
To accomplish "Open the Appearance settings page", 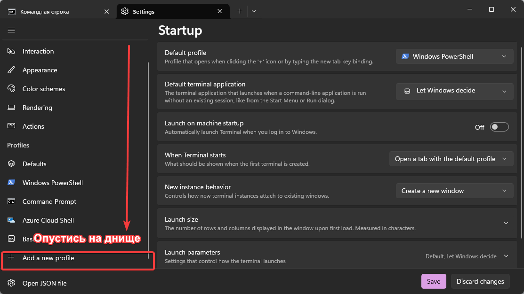I will tap(40, 70).
